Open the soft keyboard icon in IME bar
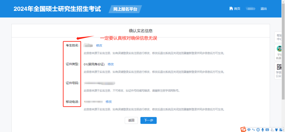285x132 pixels. pyautogui.click(x=267, y=130)
